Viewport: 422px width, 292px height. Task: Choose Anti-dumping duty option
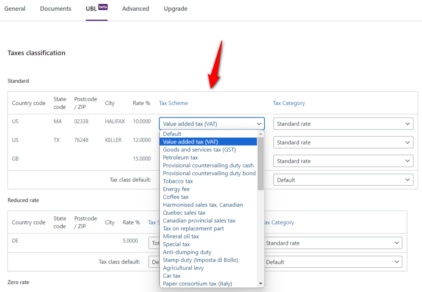click(187, 252)
